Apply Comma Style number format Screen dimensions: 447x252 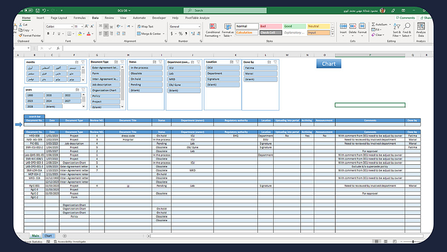tap(186, 34)
